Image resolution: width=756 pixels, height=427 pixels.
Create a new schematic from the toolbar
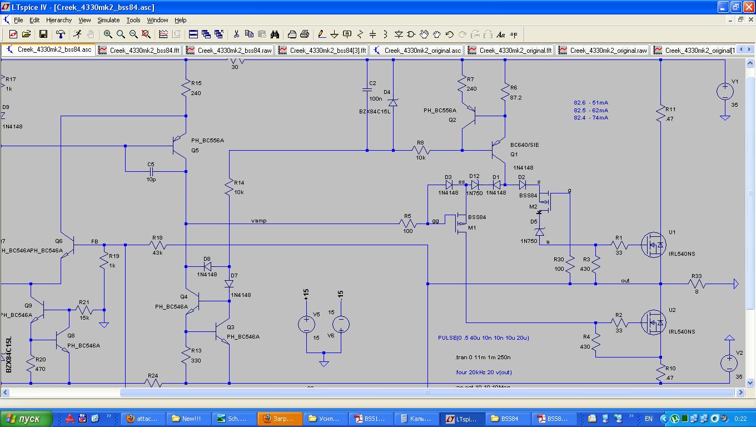tap(13, 34)
